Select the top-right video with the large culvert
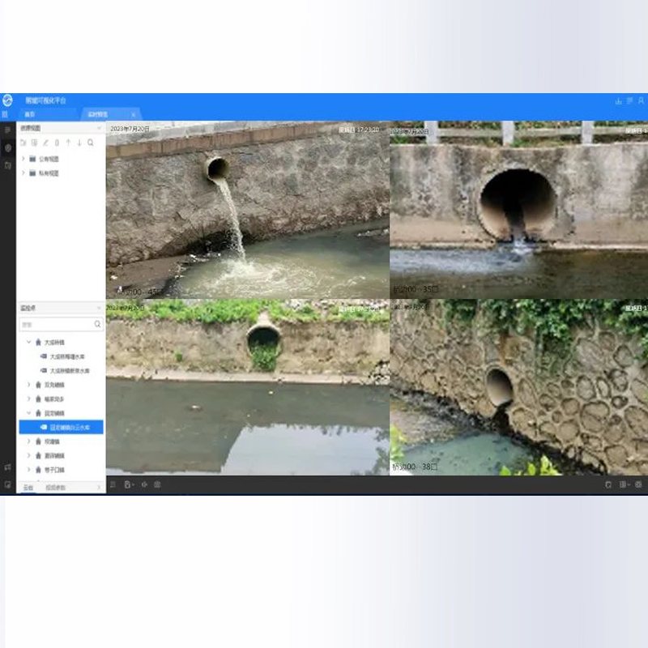Image resolution: width=648 pixels, height=648 pixels. pyautogui.click(x=518, y=210)
